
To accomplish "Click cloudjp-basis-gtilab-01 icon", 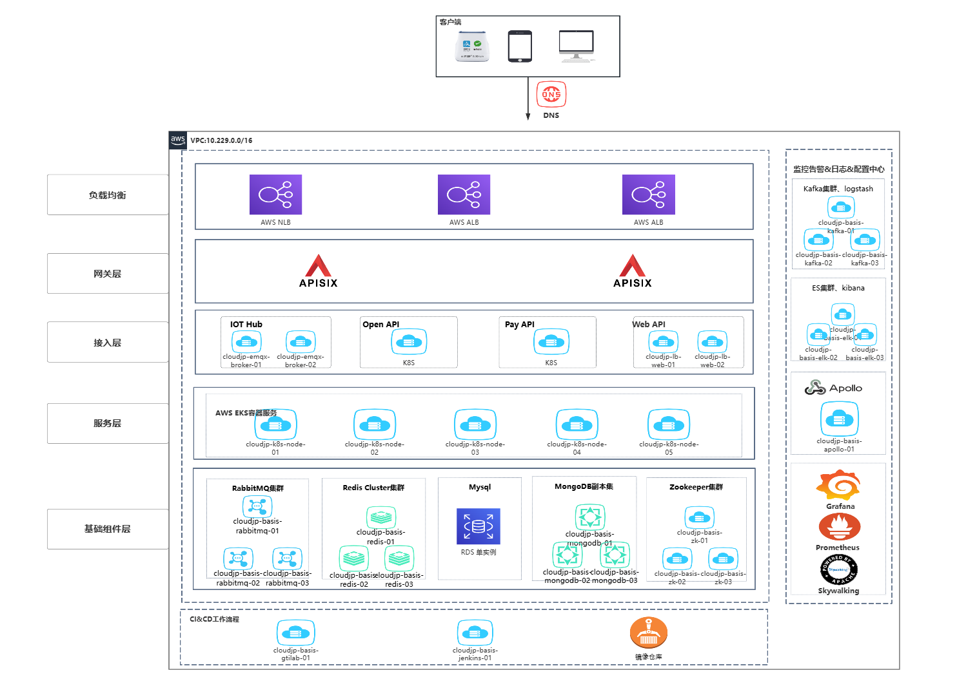I will point(295,633).
